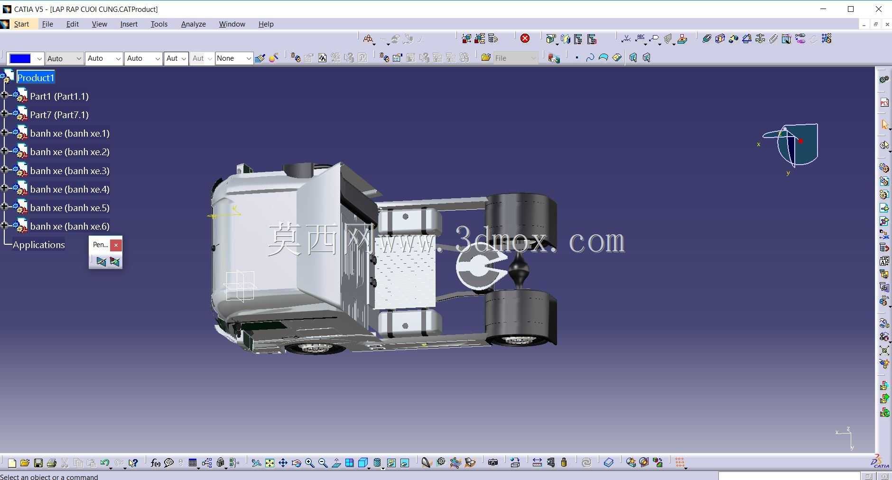892x480 pixels.
Task: Click the command input field in the status bar
Action: [789, 476]
